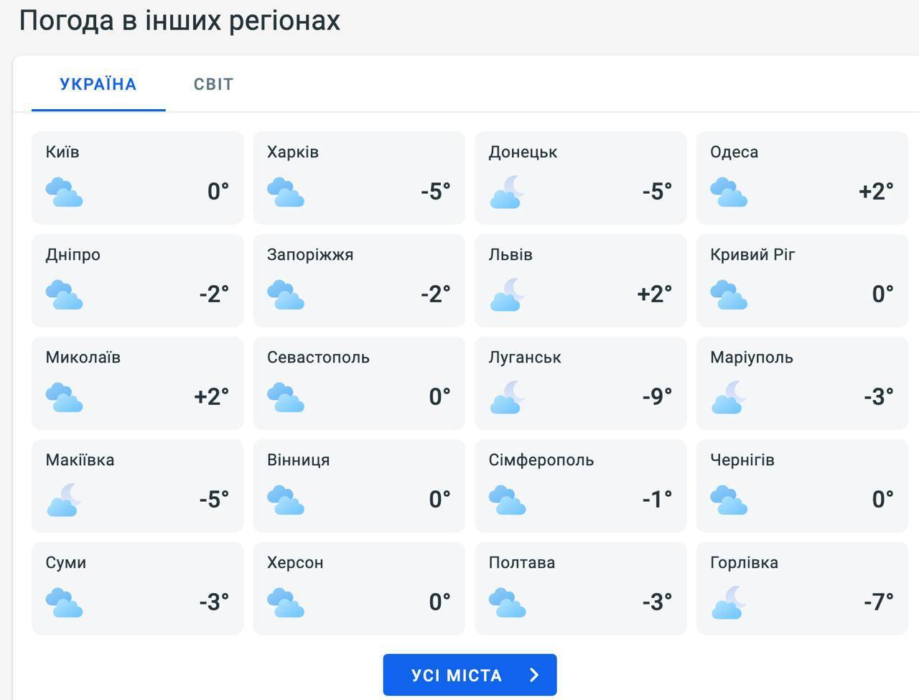The width and height of the screenshot is (919, 700).
Task: Click the cloud icon for Кривий Ріг
Action: click(729, 295)
